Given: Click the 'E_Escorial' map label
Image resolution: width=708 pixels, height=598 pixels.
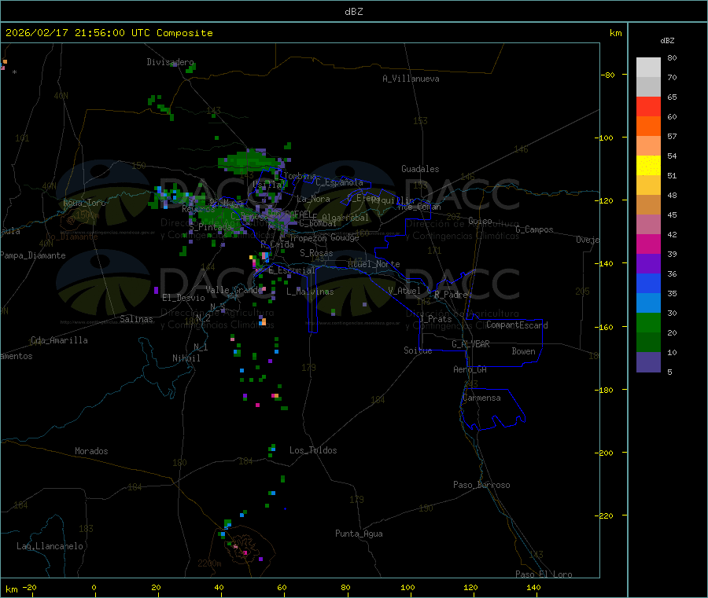Looking at the screenshot, I should [292, 270].
